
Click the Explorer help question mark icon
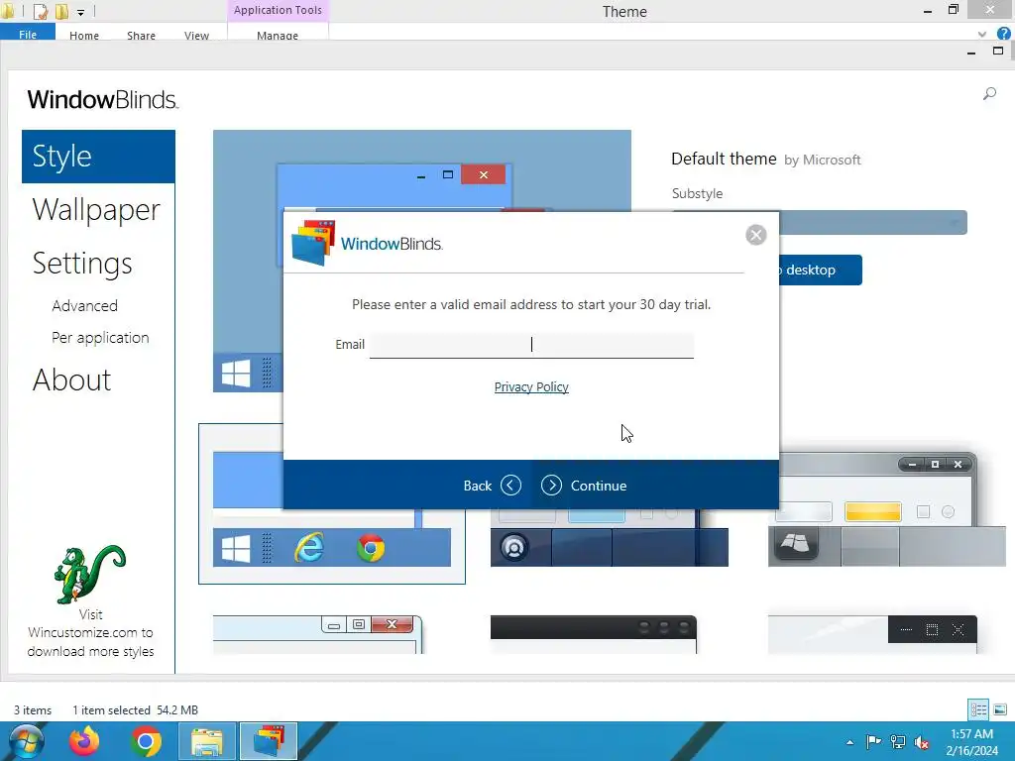pyautogui.click(x=1004, y=34)
